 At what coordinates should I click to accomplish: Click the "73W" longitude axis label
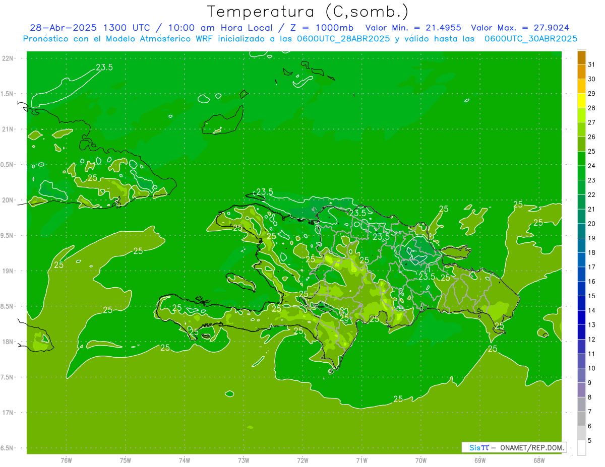click(x=244, y=460)
